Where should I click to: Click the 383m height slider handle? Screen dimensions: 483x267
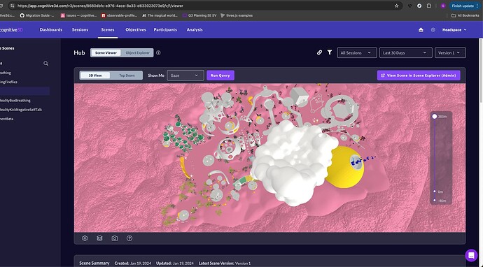point(435,117)
